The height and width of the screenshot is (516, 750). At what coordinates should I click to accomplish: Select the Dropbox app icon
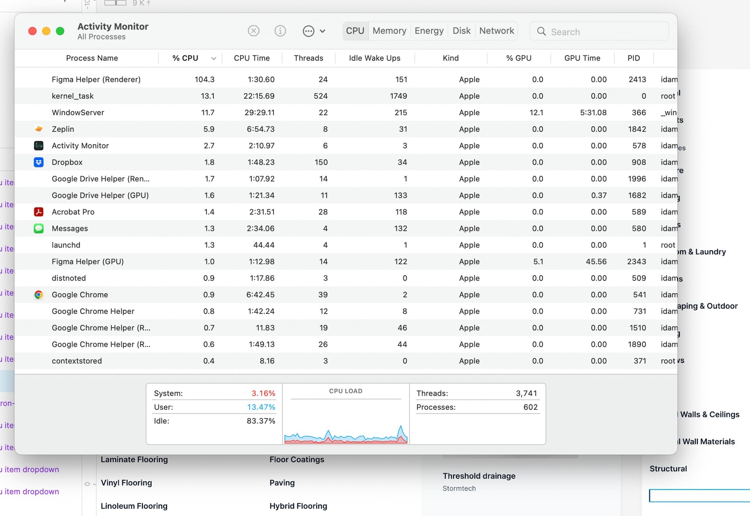click(38, 162)
